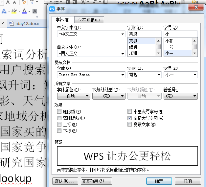Image resolution: width=206 pixels, height=187 pixels.
Task: Click the phonetic guide (wén) icon
Action: 32,2
